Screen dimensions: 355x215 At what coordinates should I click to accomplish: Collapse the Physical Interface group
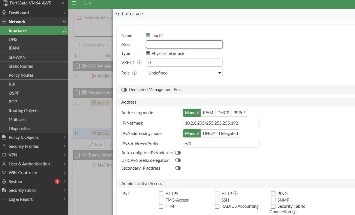click(77, 93)
